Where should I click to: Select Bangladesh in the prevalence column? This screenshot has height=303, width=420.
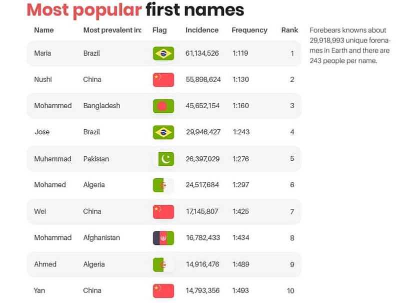101,106
